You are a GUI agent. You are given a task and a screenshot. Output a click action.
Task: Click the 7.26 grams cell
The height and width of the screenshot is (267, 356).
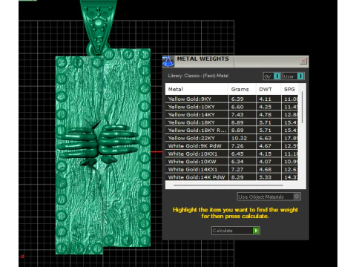point(243,146)
